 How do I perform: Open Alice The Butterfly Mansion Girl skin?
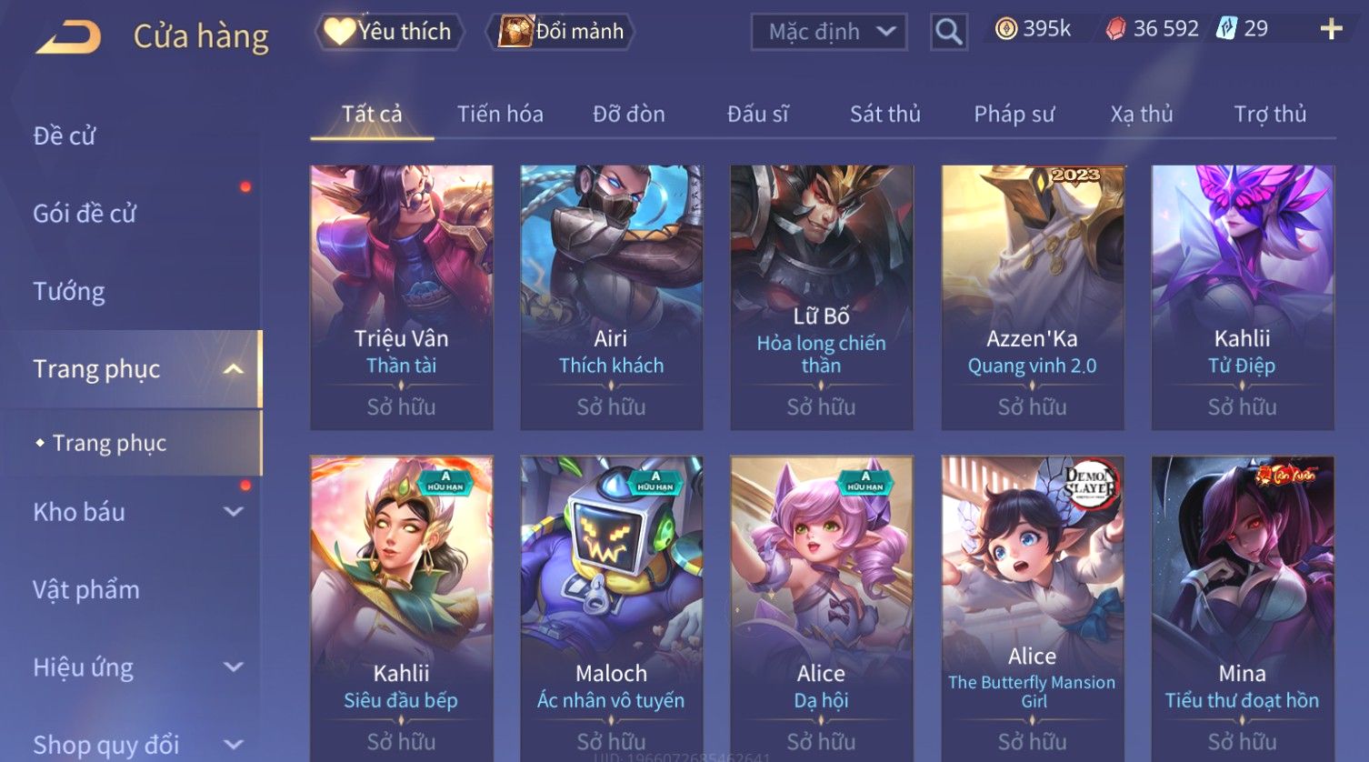tap(1033, 607)
